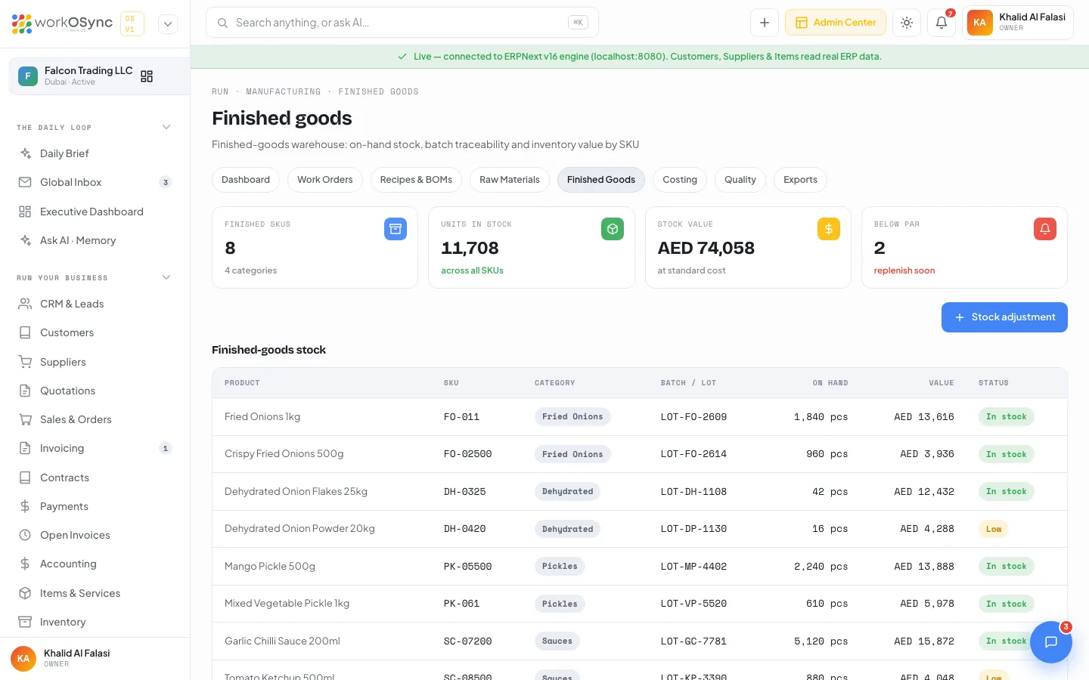This screenshot has width=1089, height=680.
Task: Toggle the light/dark theme sun icon
Action: coord(907,23)
